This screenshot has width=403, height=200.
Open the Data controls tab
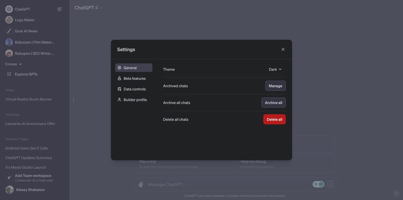click(x=134, y=89)
